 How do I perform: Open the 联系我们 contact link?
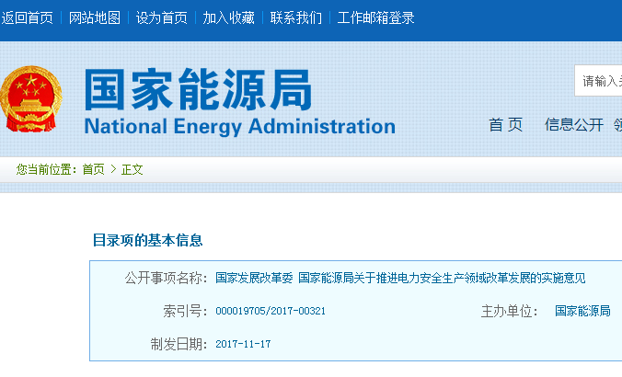tap(296, 17)
